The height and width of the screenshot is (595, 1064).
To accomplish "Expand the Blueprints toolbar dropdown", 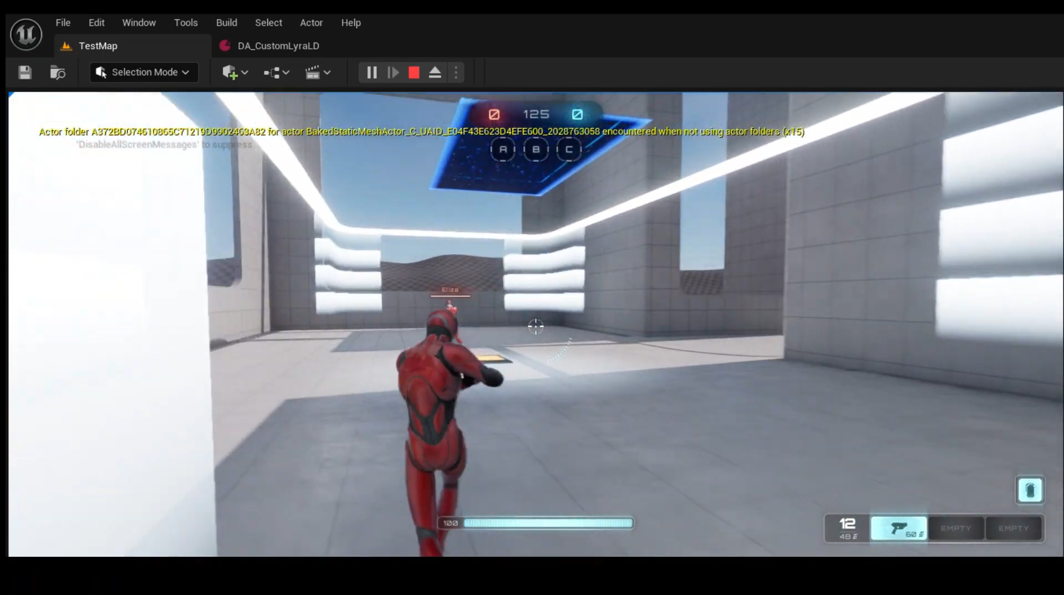I will coord(276,73).
